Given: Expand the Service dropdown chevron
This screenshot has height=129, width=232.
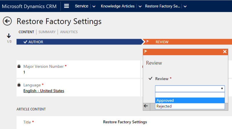Looking at the screenshot, I should (94, 6).
